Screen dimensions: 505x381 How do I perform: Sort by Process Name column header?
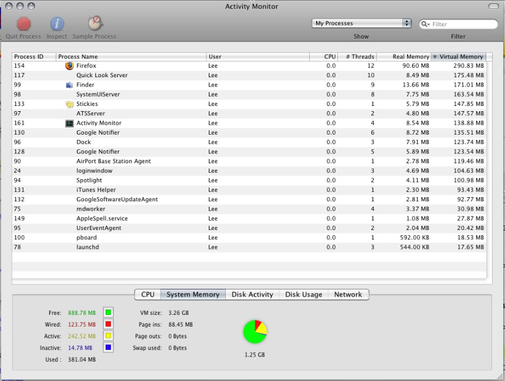pyautogui.click(x=131, y=57)
